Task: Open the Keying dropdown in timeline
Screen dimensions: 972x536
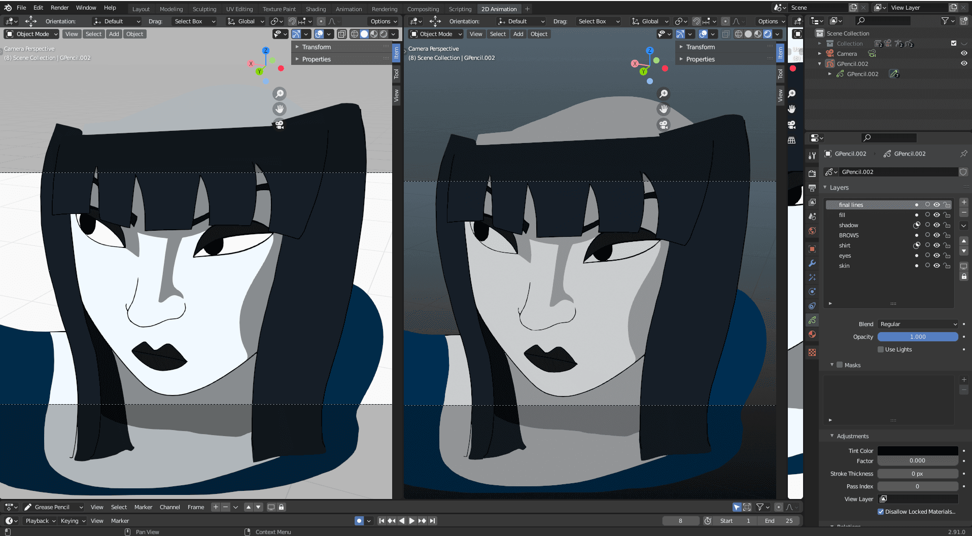Action: pyautogui.click(x=73, y=521)
